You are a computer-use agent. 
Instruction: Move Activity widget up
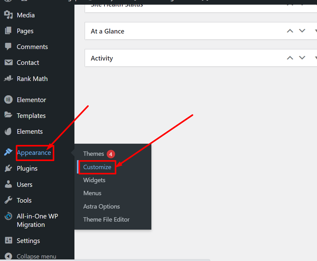[x=290, y=58]
